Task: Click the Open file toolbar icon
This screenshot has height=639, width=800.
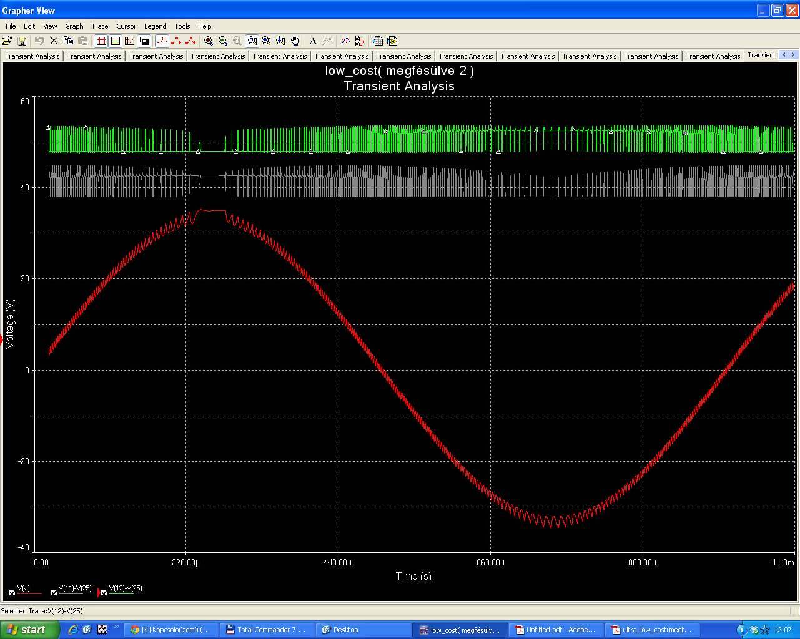Action: [7, 41]
